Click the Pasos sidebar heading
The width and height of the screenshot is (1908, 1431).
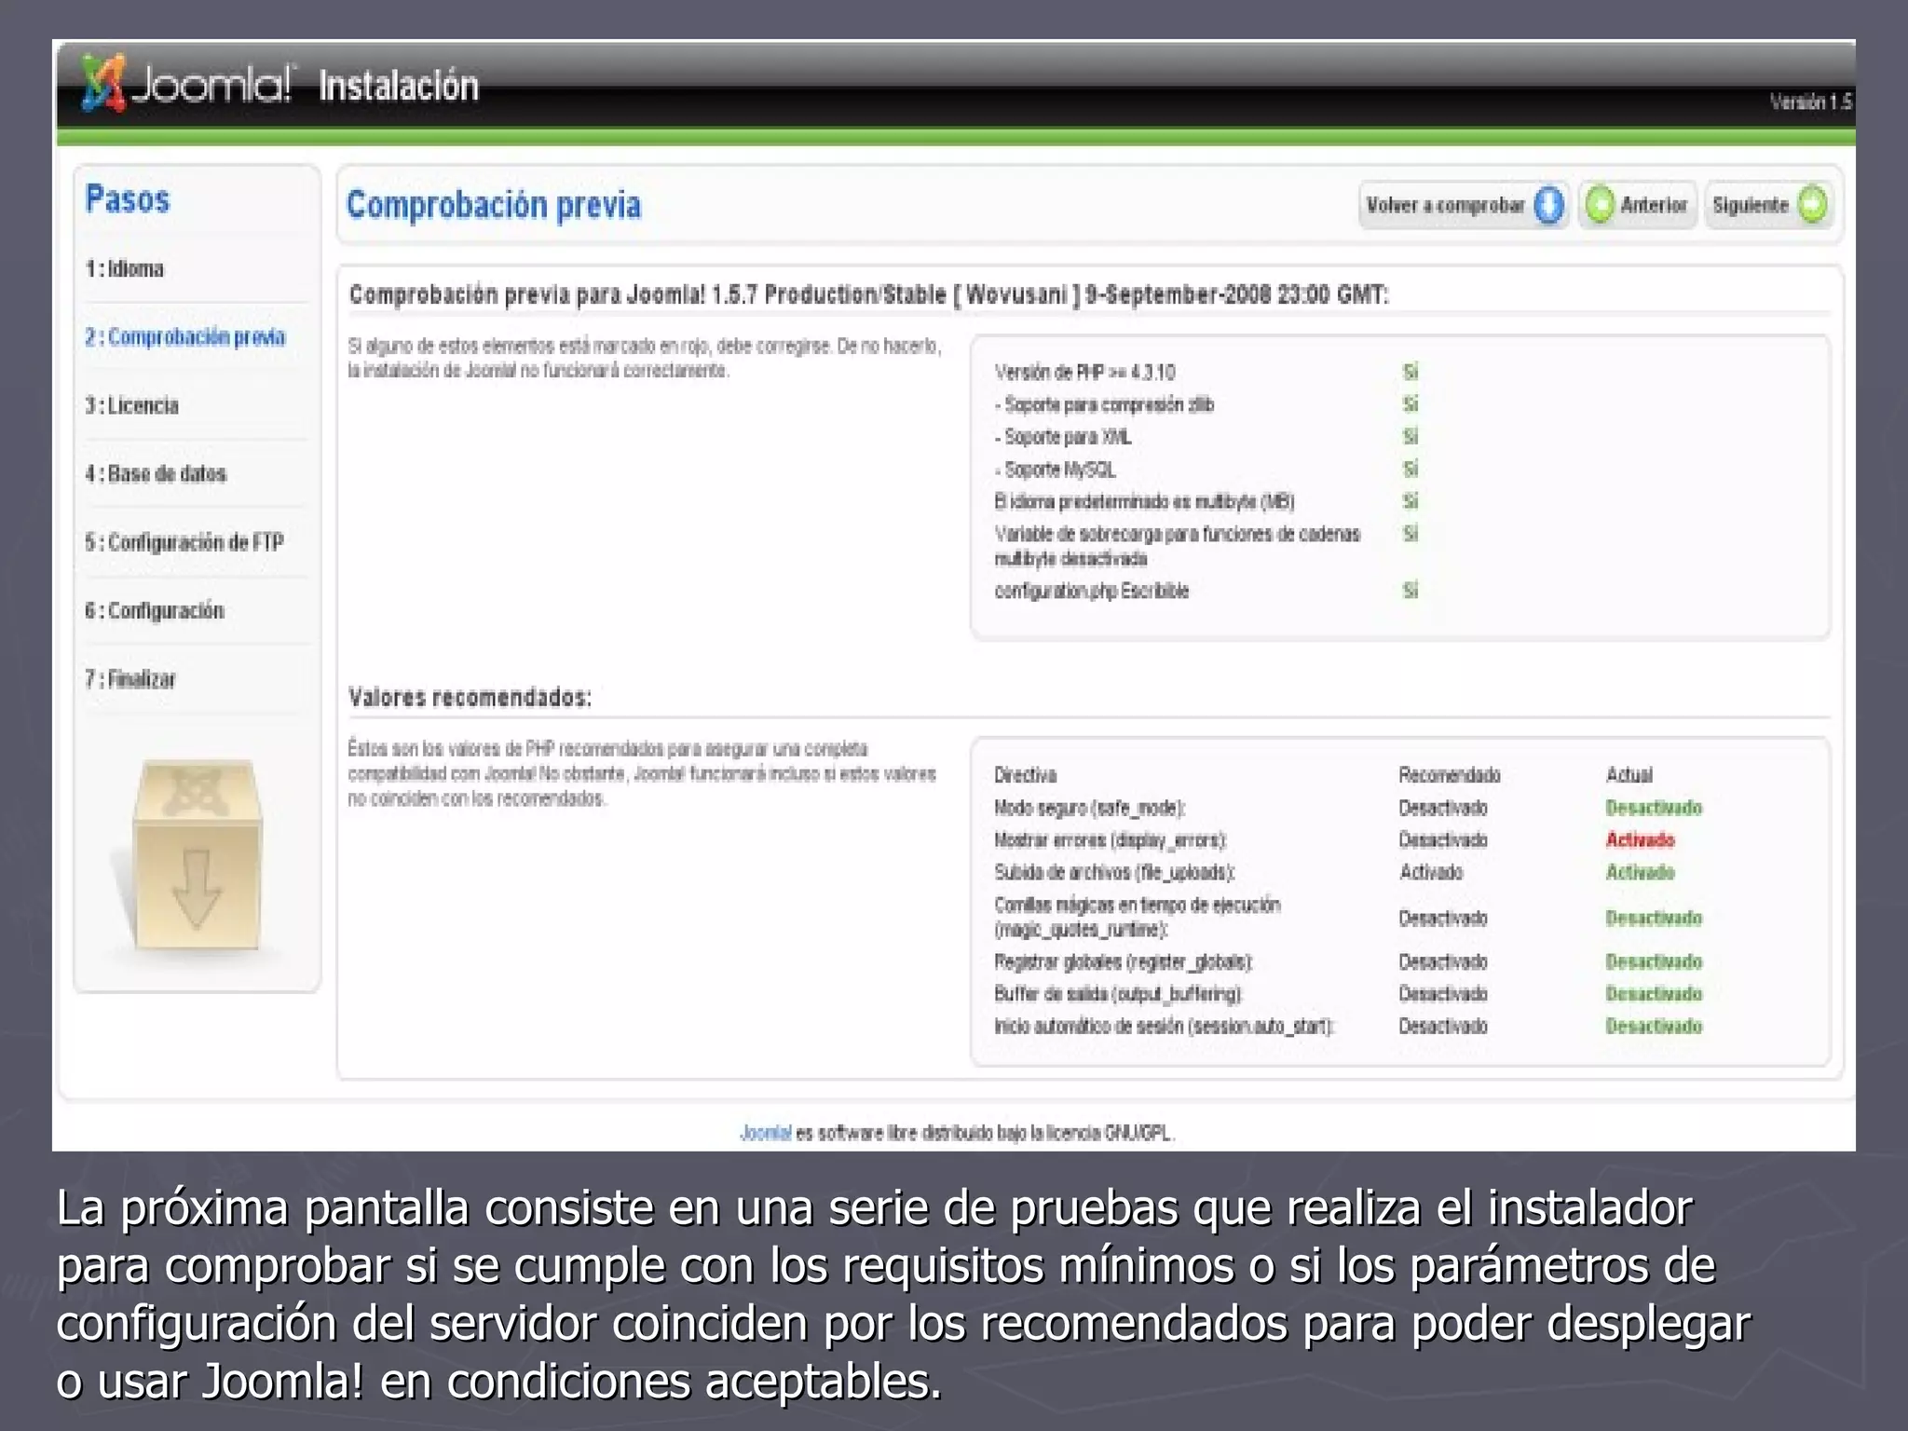[128, 199]
